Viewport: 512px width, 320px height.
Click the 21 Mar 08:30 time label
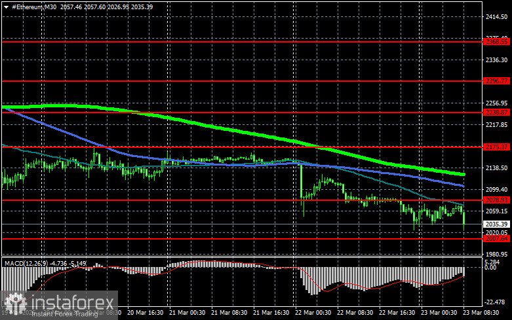[229, 313]
